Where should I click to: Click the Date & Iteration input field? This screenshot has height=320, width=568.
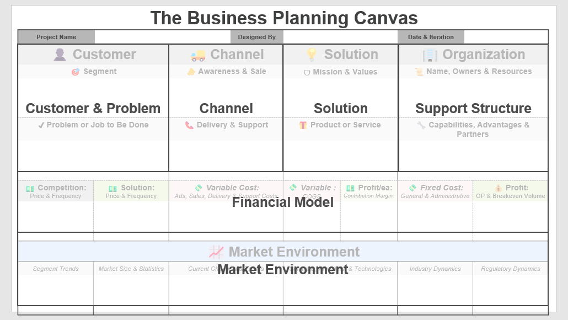[x=506, y=37]
